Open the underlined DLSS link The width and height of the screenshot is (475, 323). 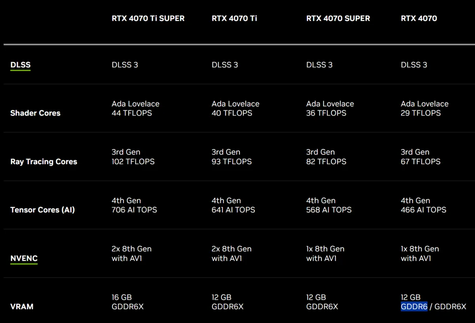[20, 65]
